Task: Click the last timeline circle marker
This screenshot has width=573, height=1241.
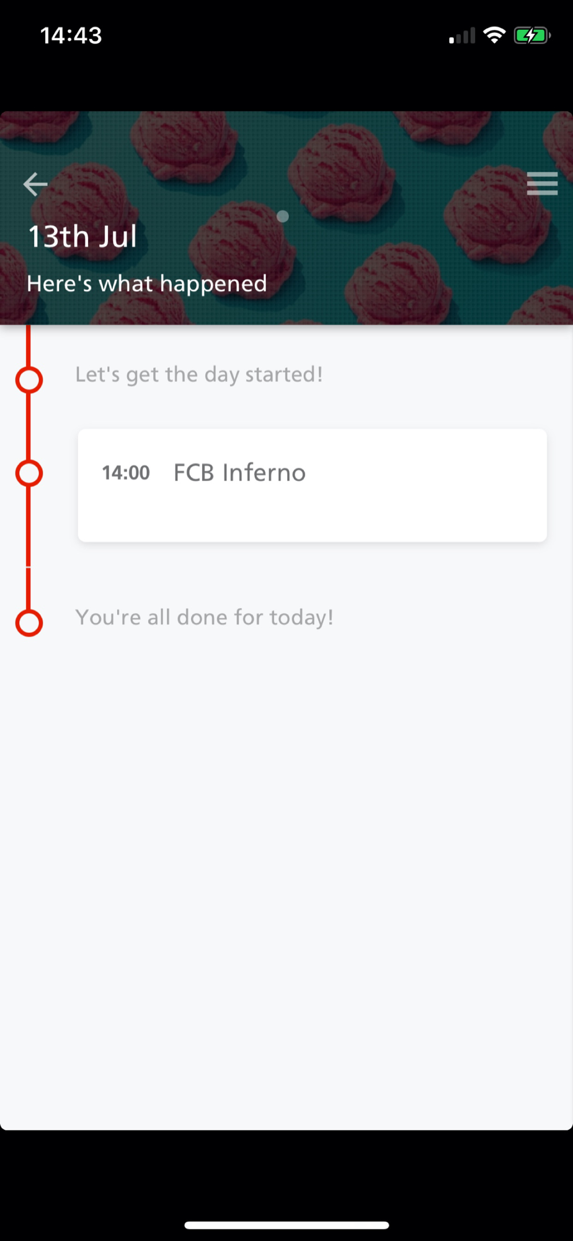Action: coord(29,623)
